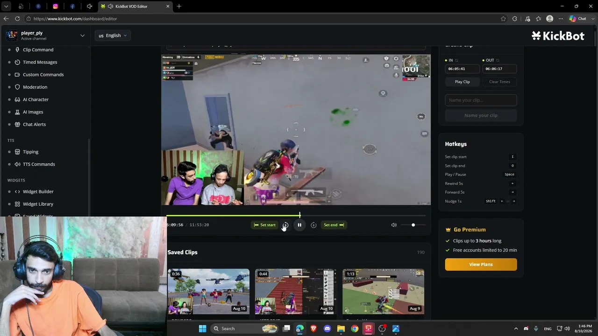Click the Play Clip button
The image size is (598, 336).
[x=463, y=82]
